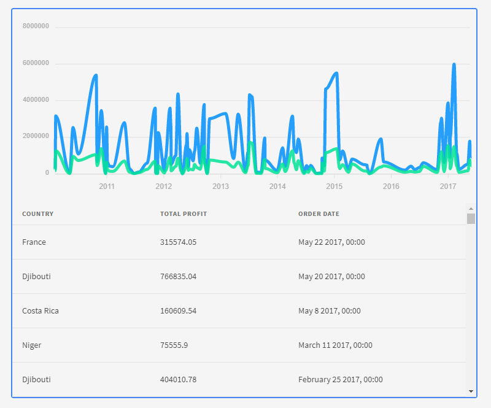Click profit value 160609.54
This screenshot has height=408, width=491.
(x=178, y=311)
